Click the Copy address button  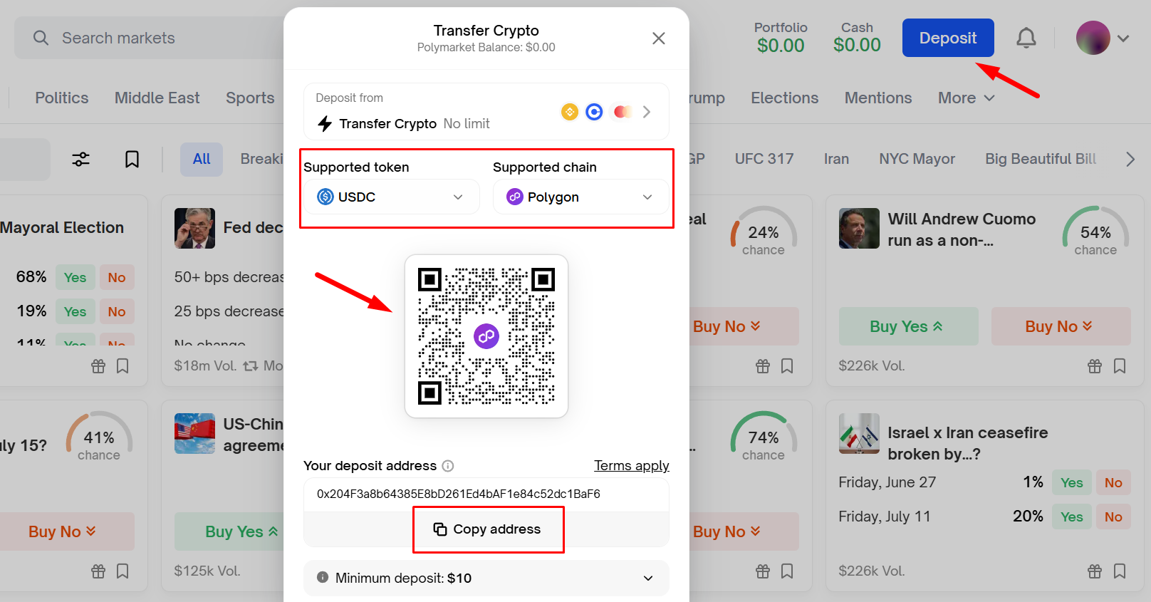point(488,529)
